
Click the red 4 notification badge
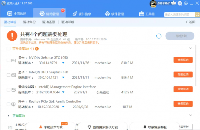(x=63, y=11)
